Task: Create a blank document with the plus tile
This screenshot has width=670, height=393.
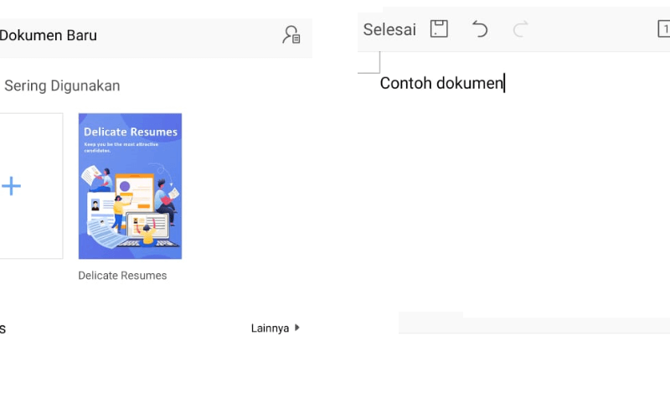Action: (x=31, y=186)
